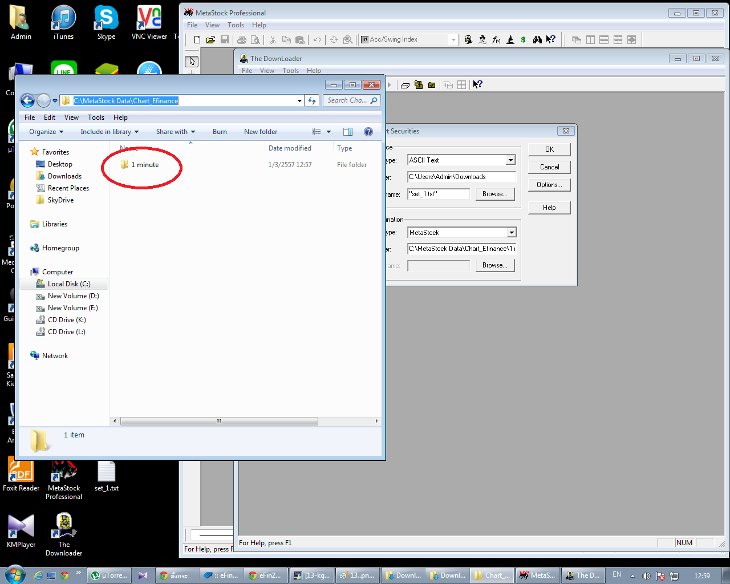Go back in Explorer navigation
Image resolution: width=730 pixels, height=584 pixels.
[x=27, y=101]
